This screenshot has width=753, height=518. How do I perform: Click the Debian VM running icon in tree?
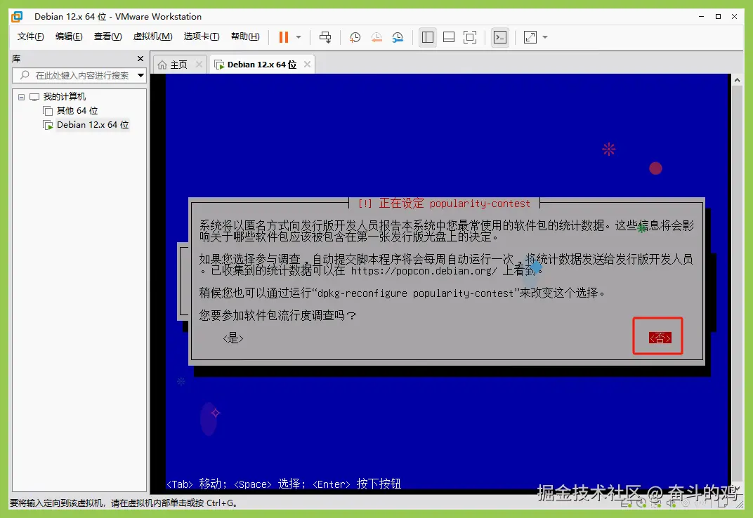click(48, 126)
